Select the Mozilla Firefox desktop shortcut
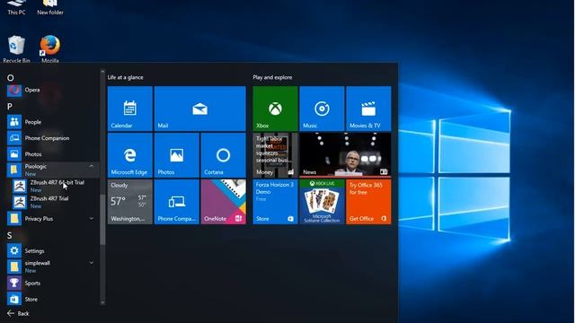The height and width of the screenshot is (323, 575). [x=50, y=49]
